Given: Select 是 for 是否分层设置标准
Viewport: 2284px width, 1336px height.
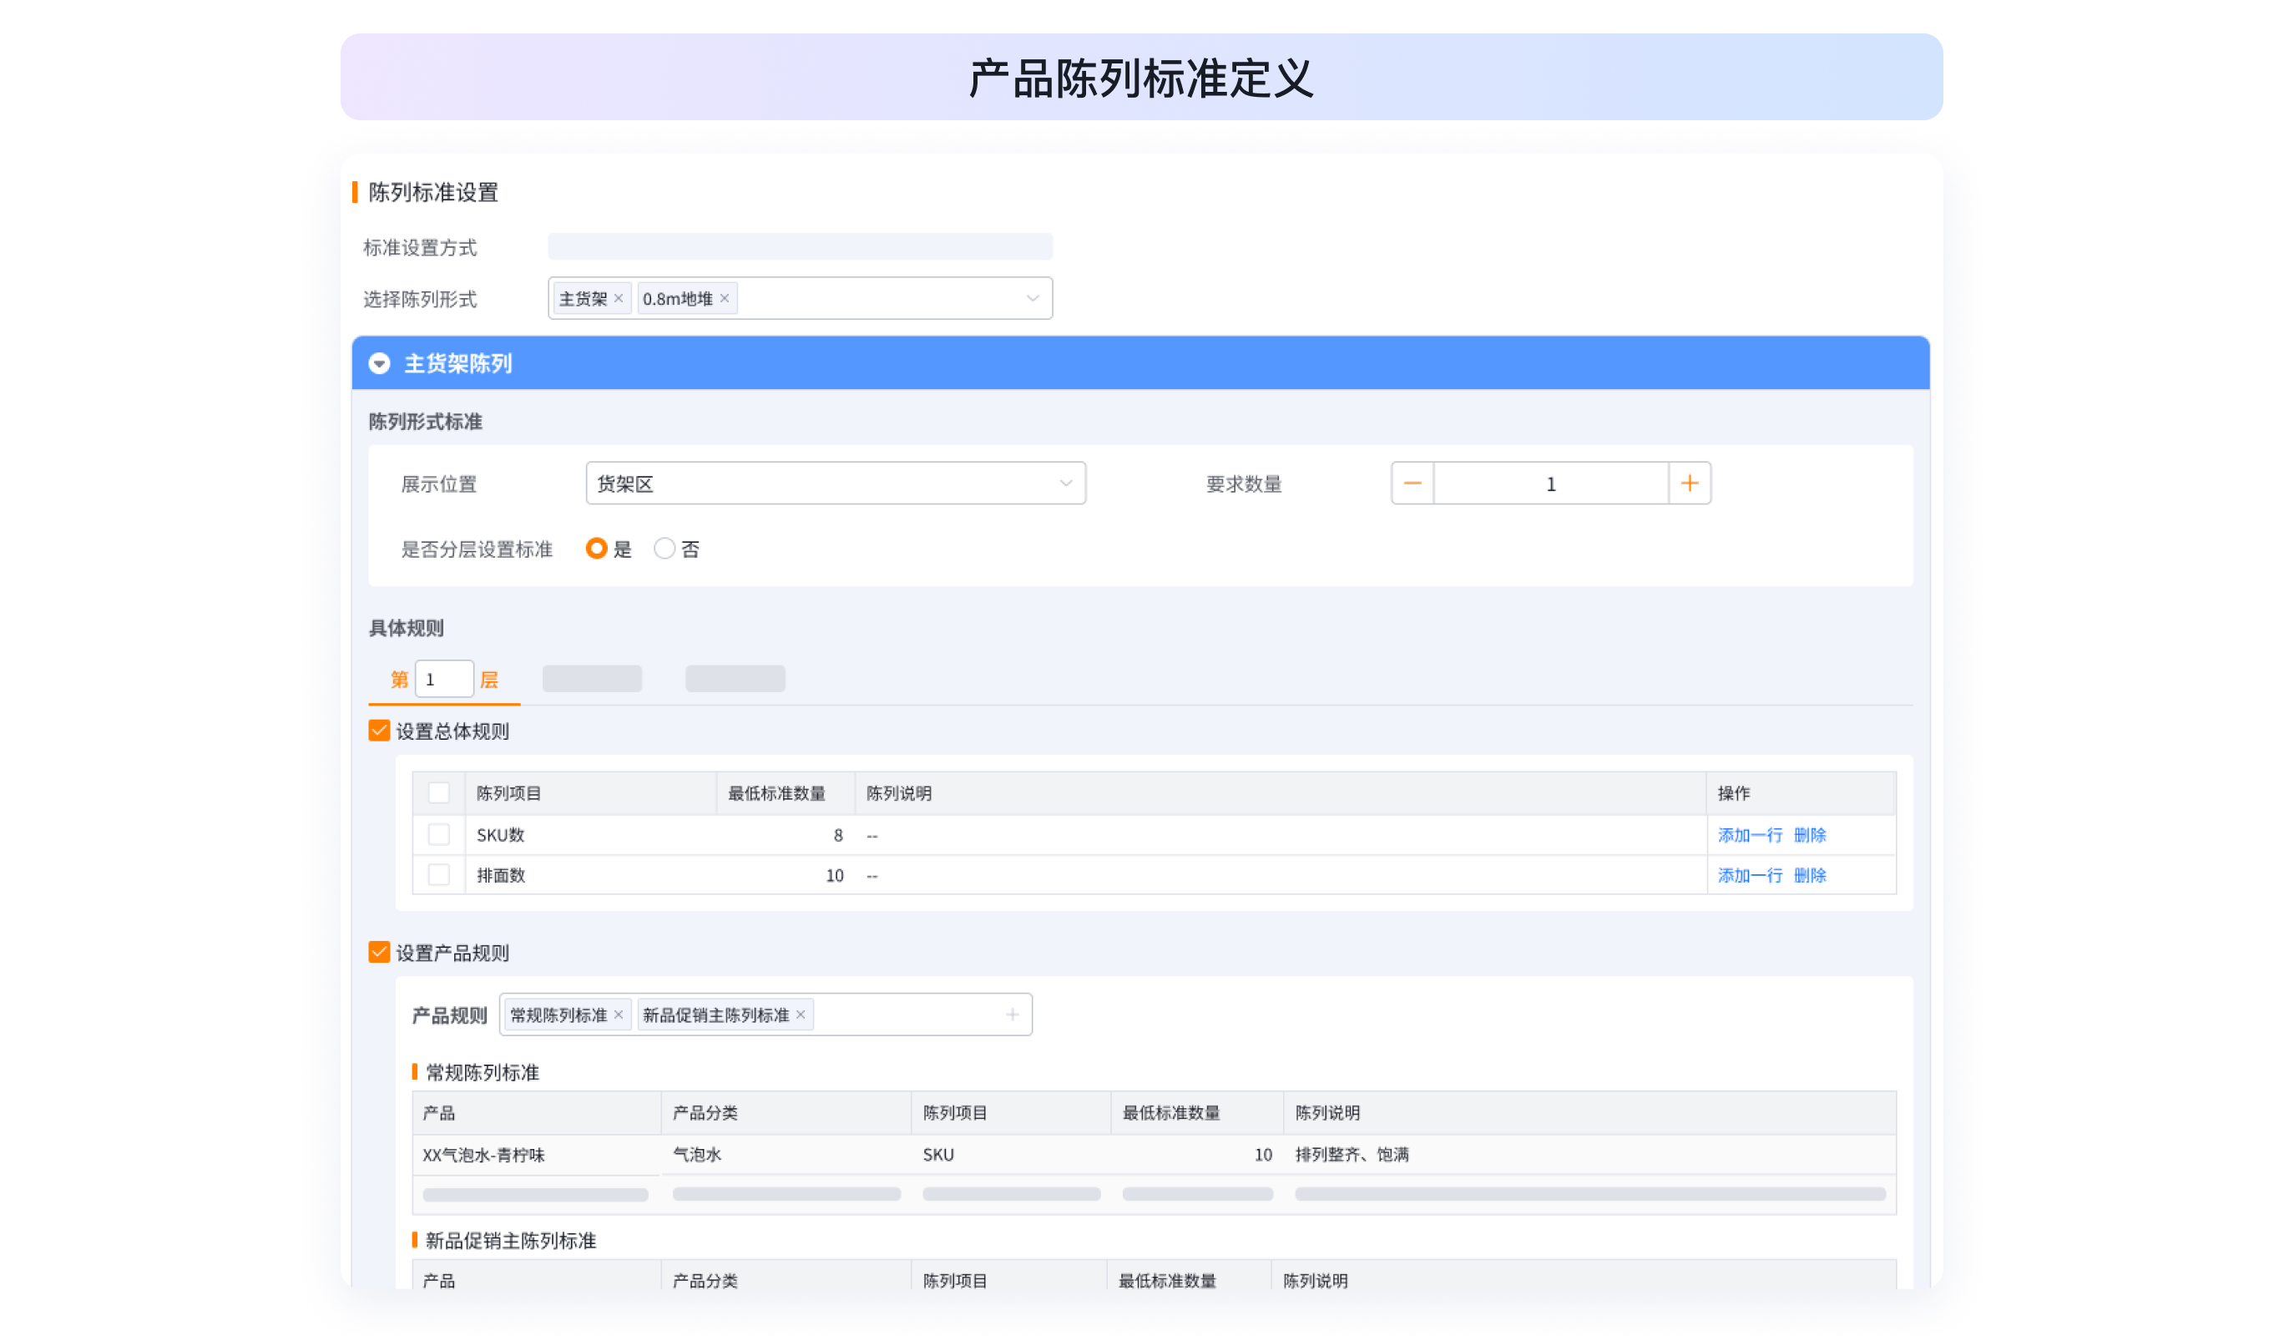Looking at the screenshot, I should (x=596, y=549).
